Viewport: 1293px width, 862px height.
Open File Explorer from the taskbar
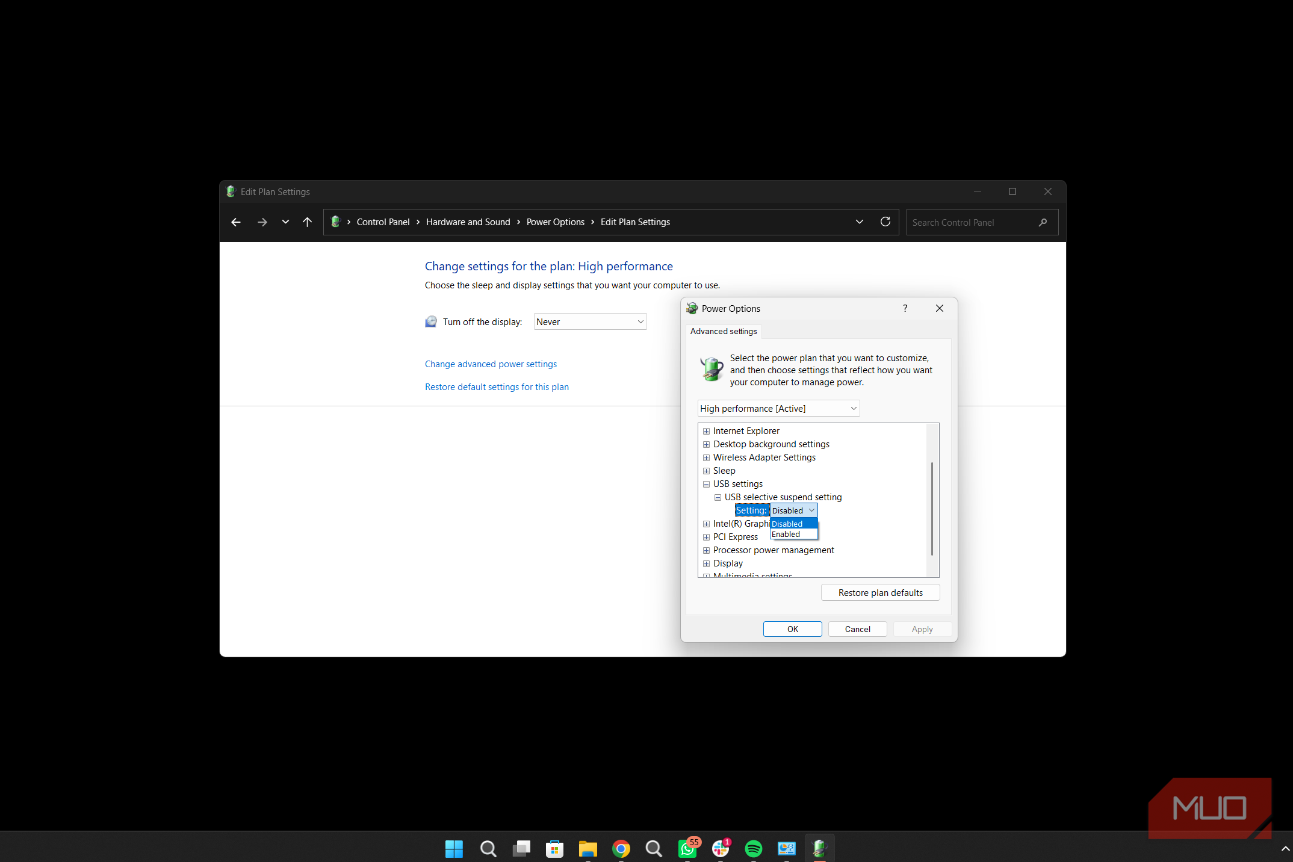point(588,849)
